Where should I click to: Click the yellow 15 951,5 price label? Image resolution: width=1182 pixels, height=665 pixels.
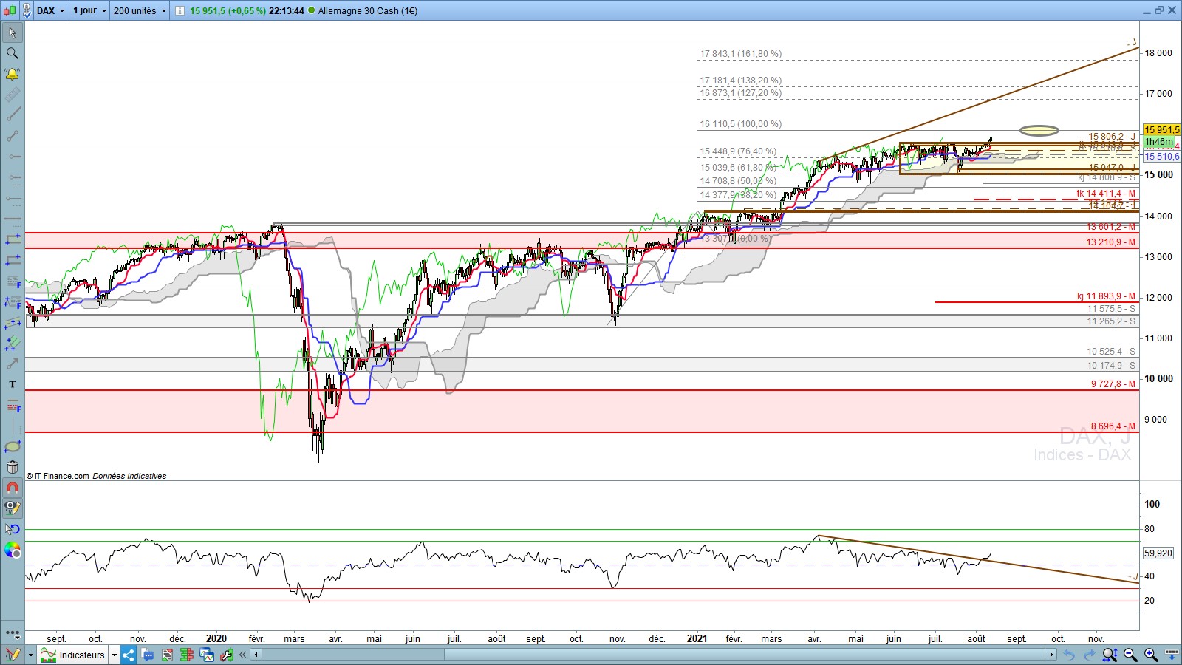(1161, 130)
